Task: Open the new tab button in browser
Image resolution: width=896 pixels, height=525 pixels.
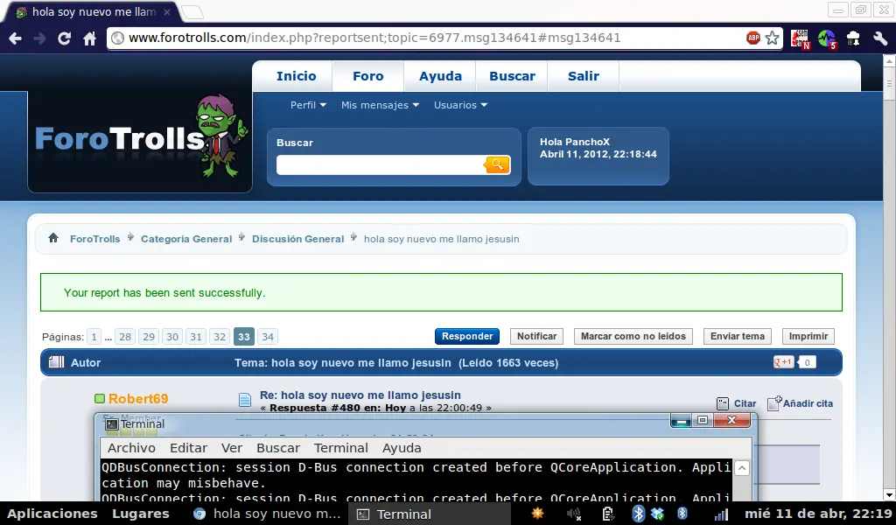Action: click(x=192, y=12)
